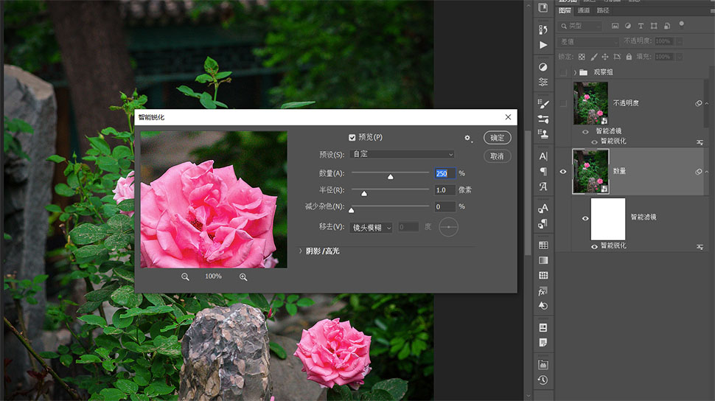715x401 pixels.
Task: Show the 观察组 group via visibility box
Action: (564, 72)
